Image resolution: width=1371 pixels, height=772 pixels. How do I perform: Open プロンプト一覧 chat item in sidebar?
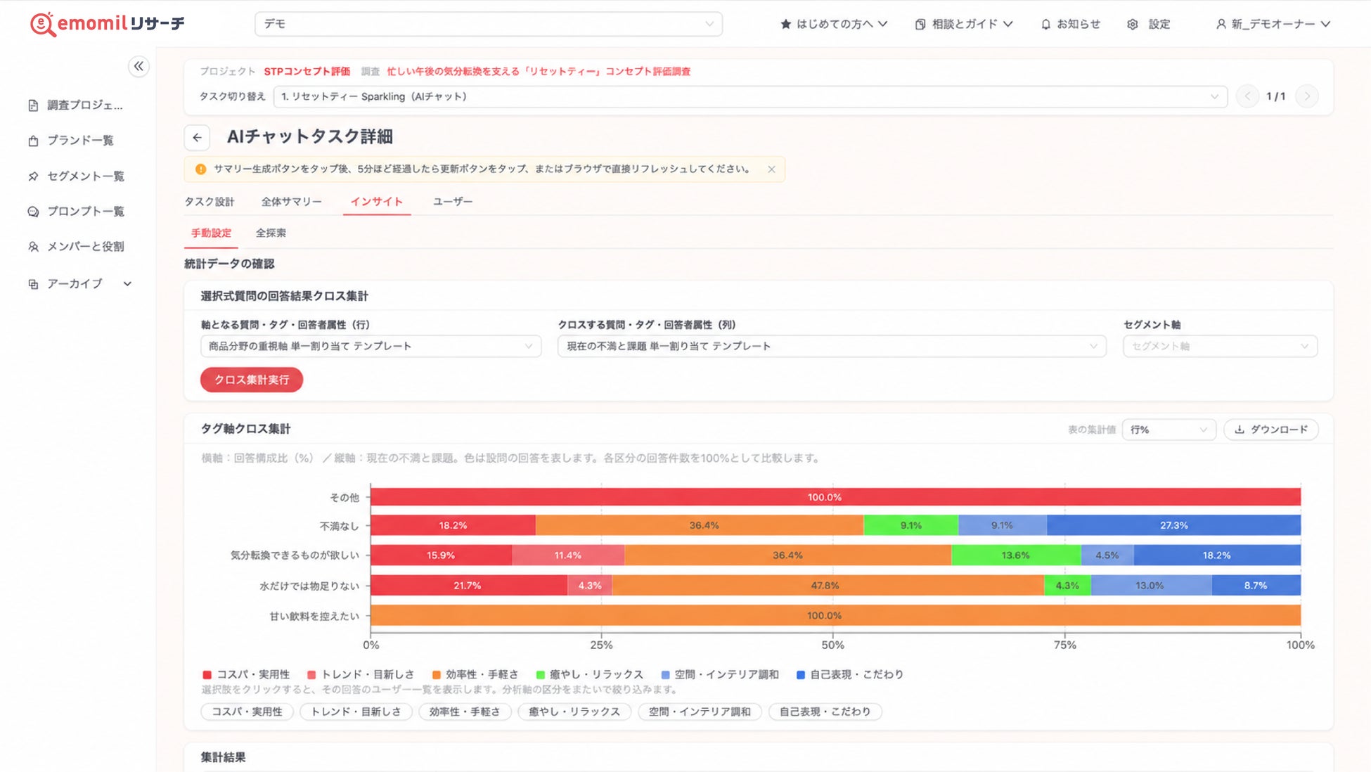(76, 211)
